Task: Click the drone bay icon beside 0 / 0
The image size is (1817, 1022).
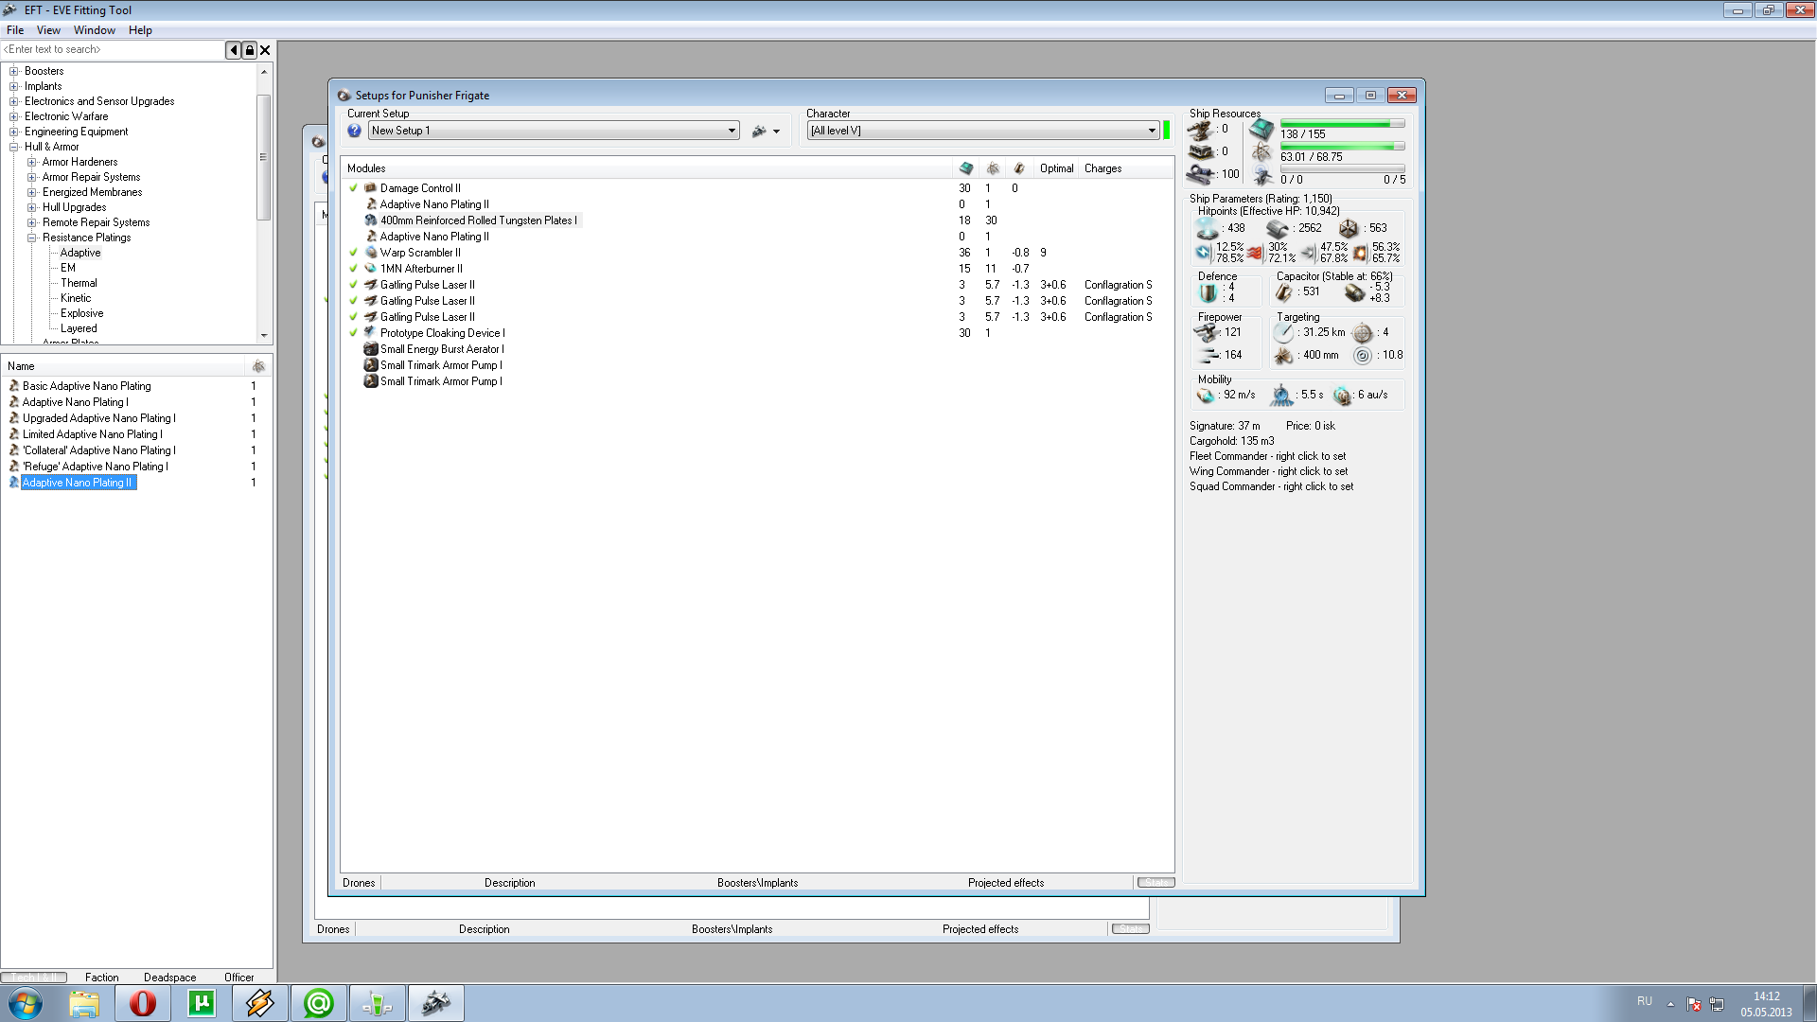Action: pos(1262,176)
